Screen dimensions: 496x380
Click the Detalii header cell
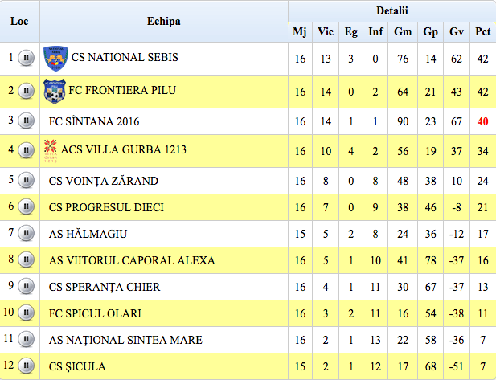click(x=391, y=10)
